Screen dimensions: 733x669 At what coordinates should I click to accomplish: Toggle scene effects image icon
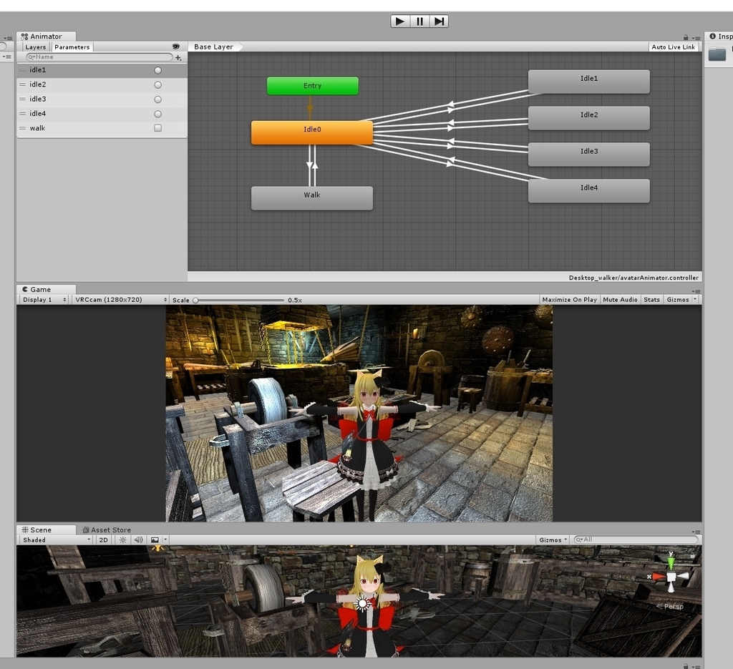click(155, 539)
